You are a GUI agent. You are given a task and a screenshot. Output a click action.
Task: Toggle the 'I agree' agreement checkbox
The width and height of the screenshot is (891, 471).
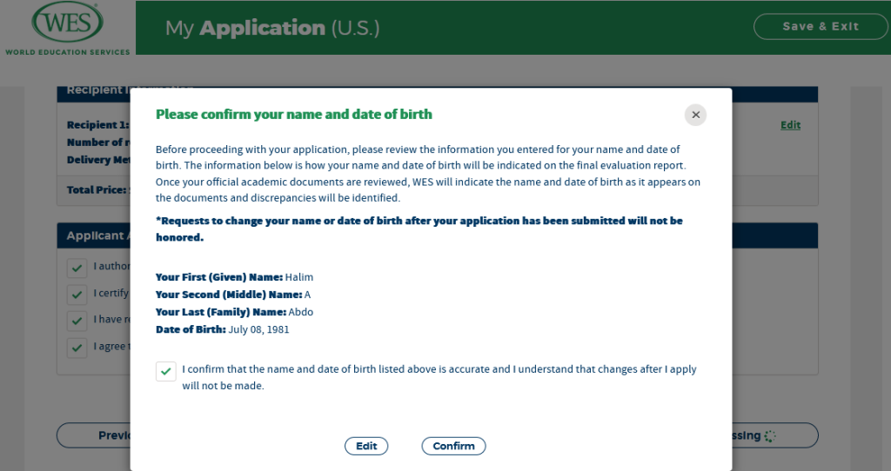click(77, 348)
